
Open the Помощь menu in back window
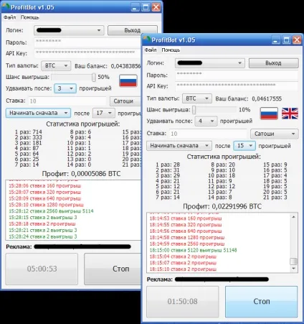(29, 17)
